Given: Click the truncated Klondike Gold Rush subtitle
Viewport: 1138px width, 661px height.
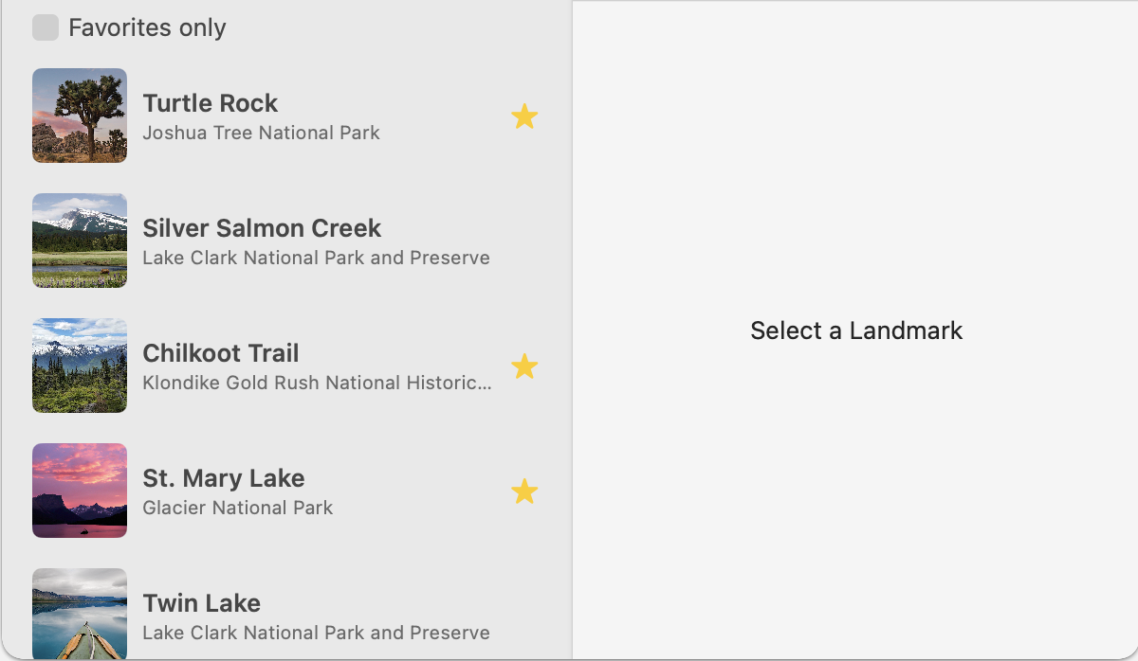Looking at the screenshot, I should 317,383.
